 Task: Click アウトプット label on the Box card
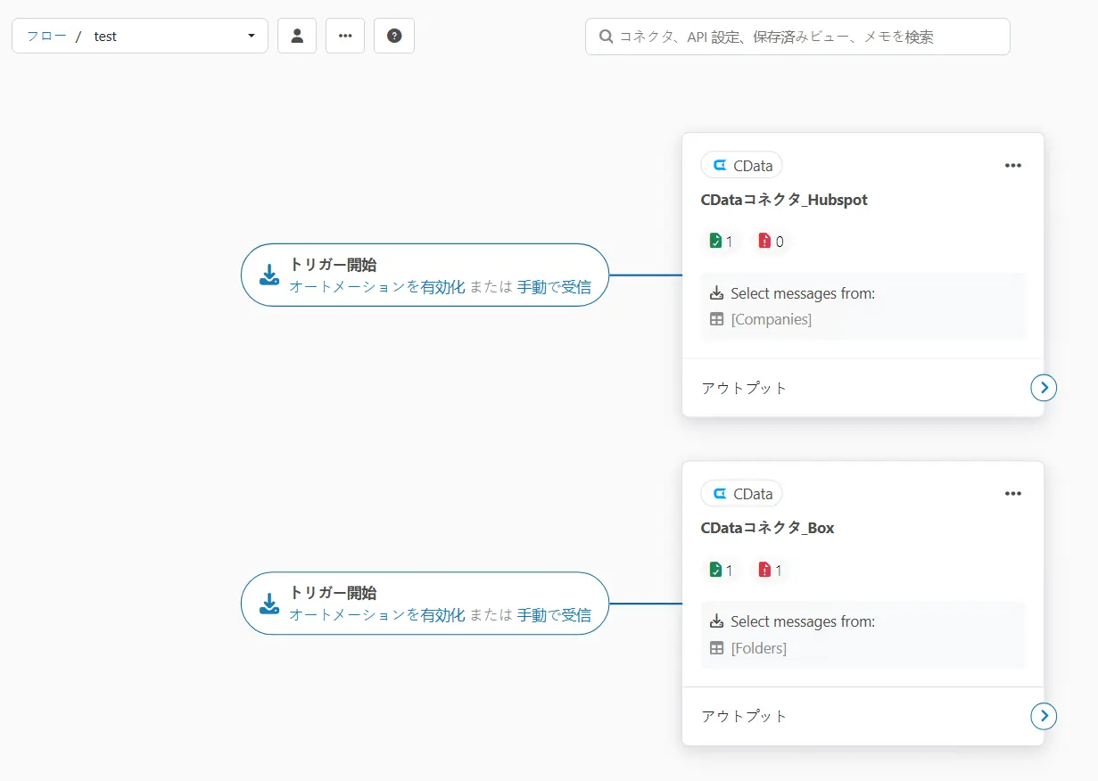(x=745, y=716)
